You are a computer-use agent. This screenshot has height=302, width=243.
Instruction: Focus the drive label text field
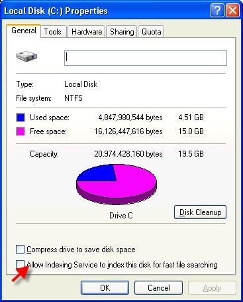click(x=146, y=58)
